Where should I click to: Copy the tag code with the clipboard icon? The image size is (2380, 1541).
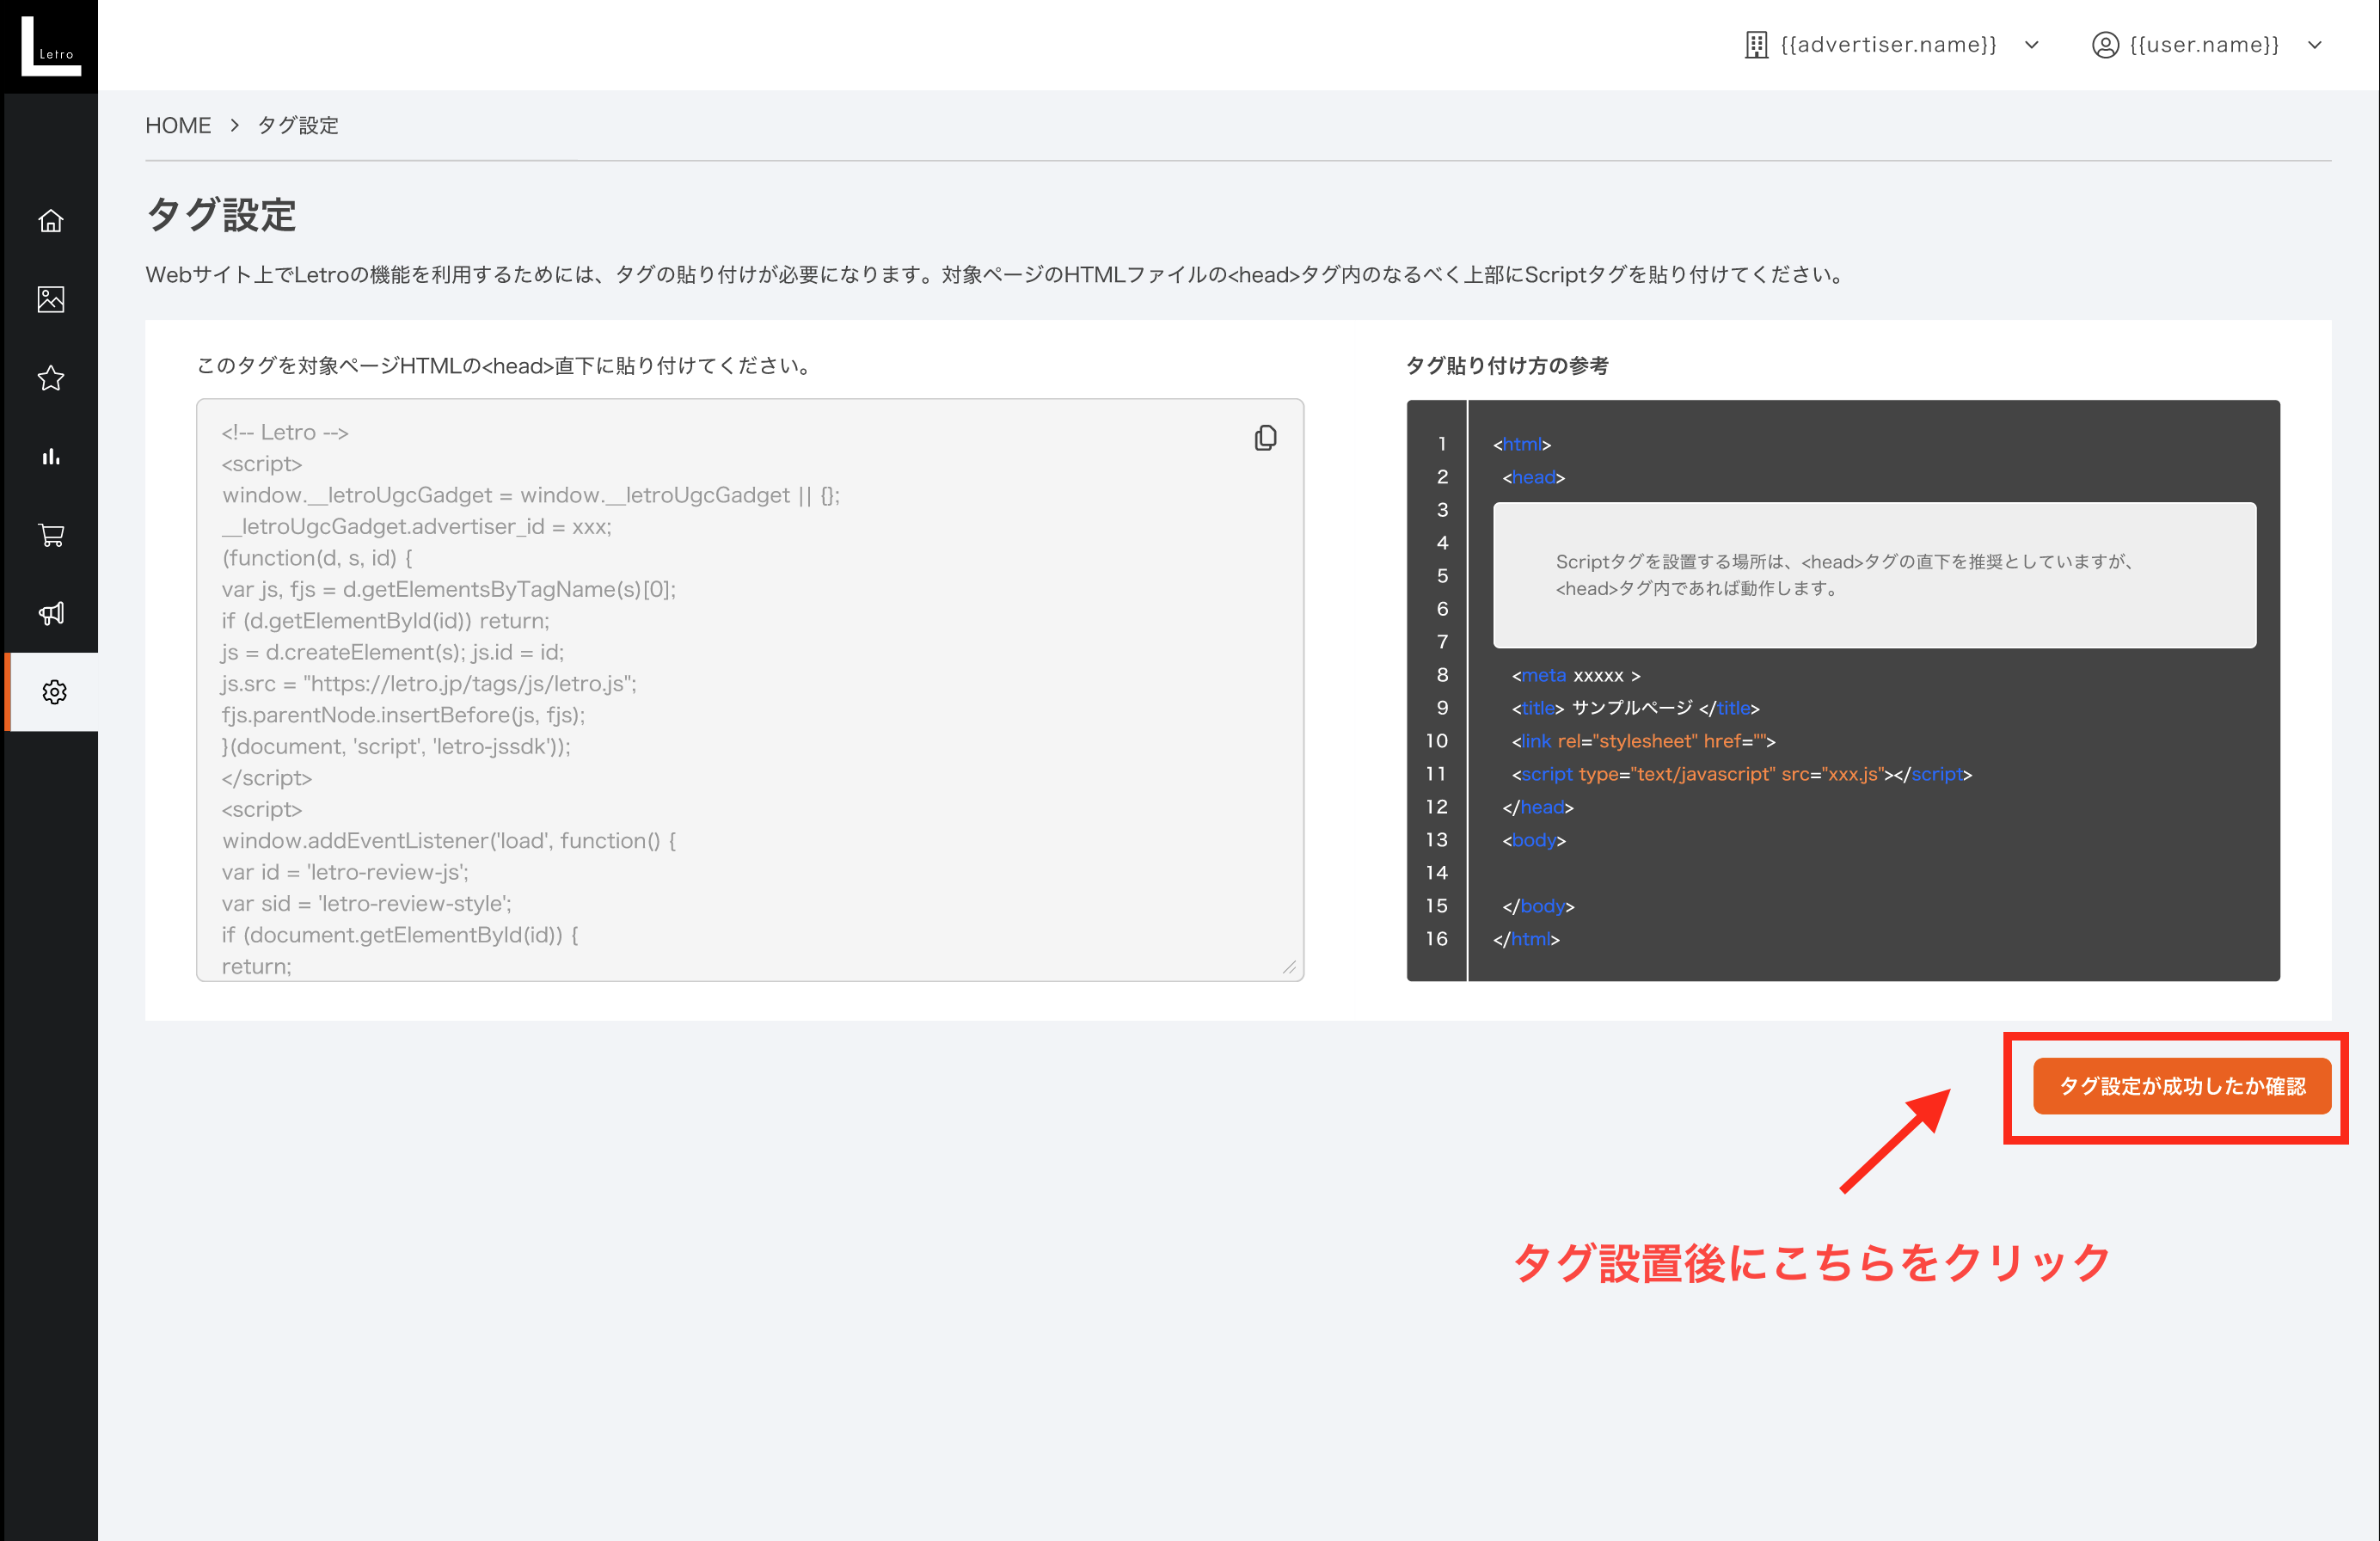tap(1265, 438)
